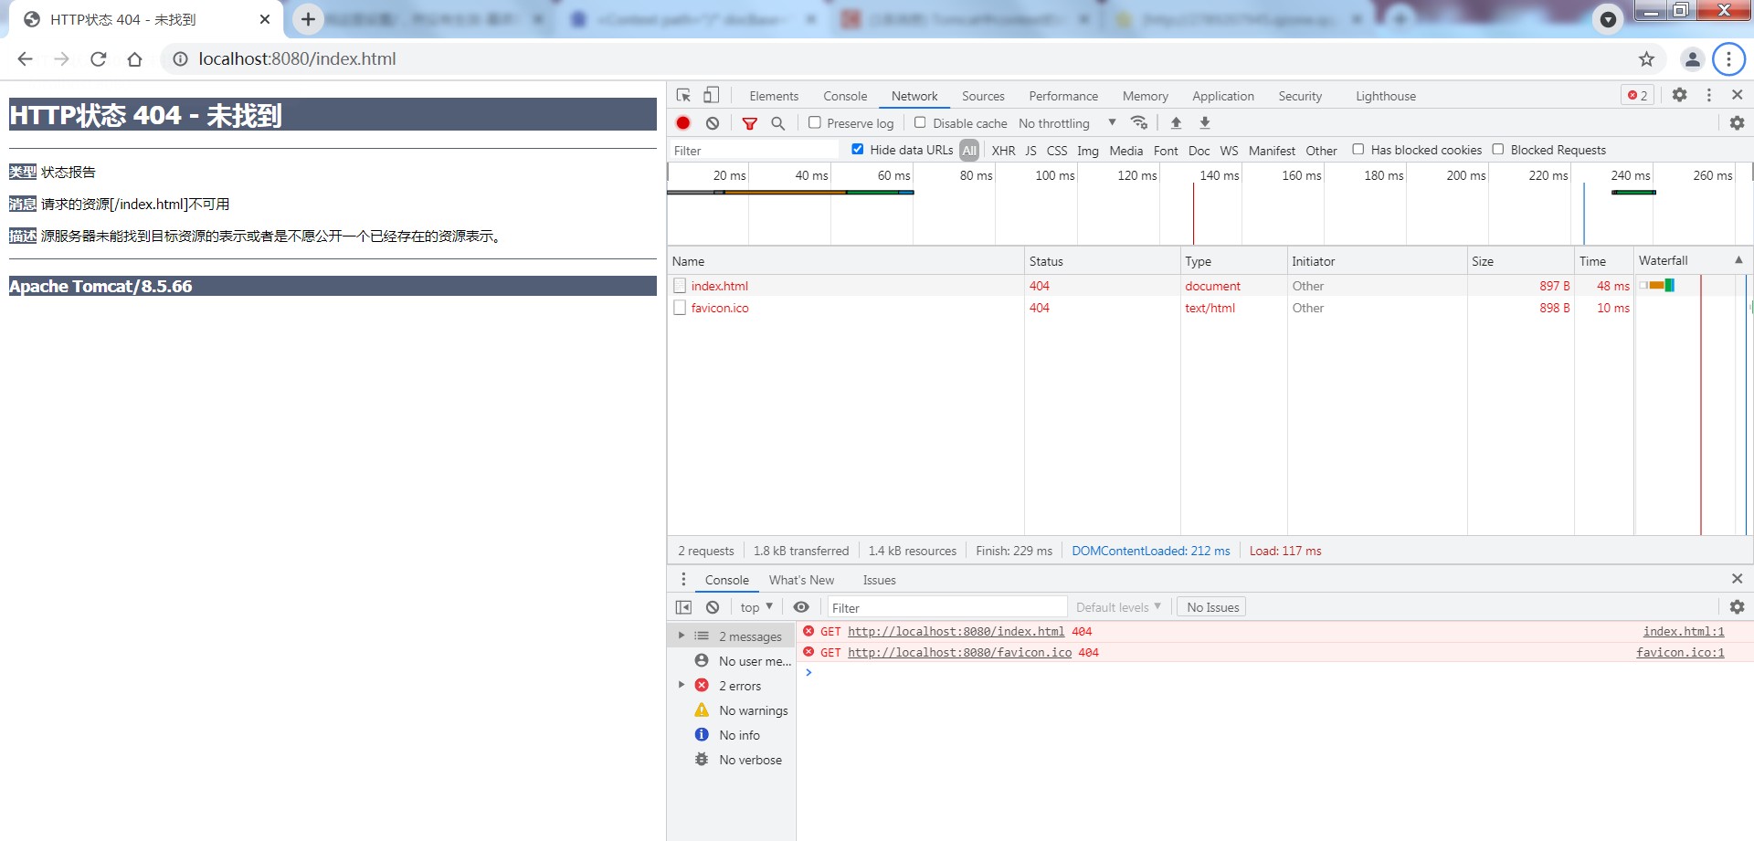Check Has blocked cookies checkbox
Image resolution: width=1754 pixels, height=841 pixels.
1358,149
